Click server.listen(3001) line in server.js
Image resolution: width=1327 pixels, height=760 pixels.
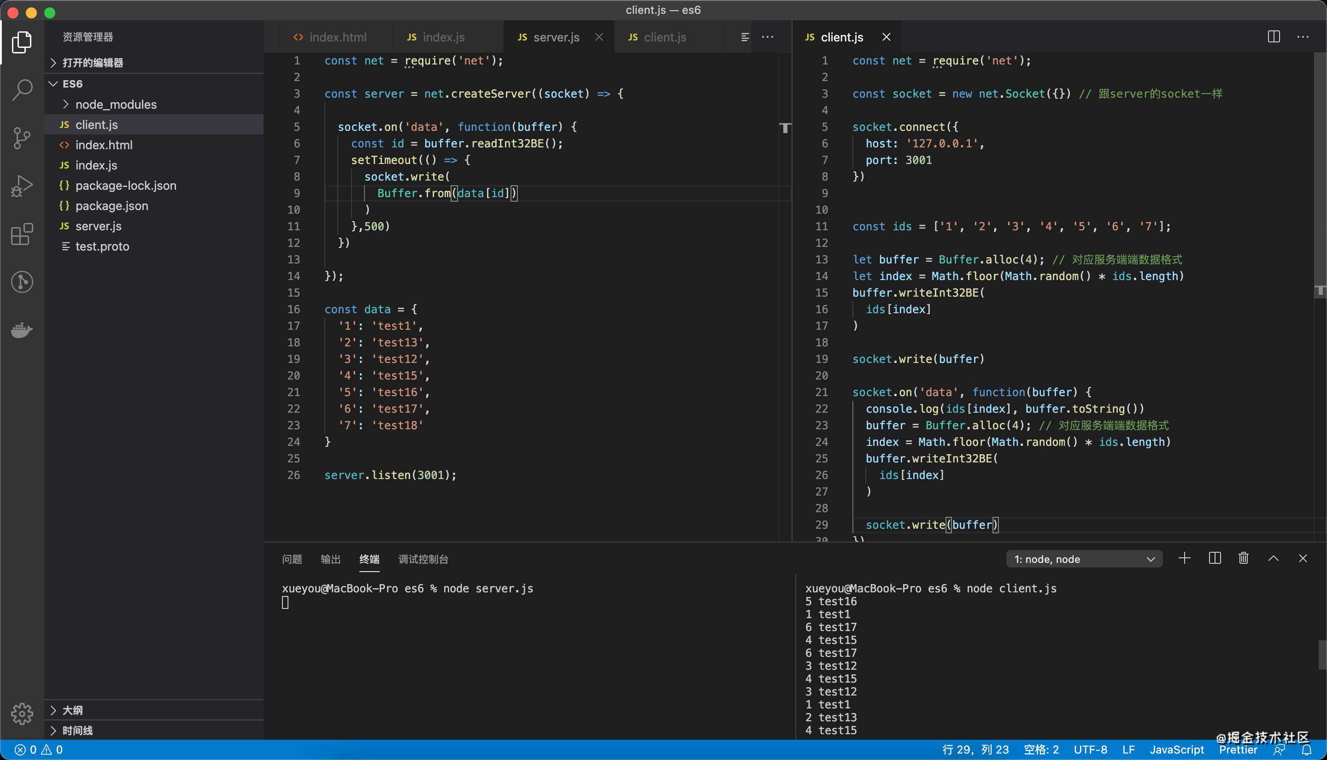click(x=390, y=475)
